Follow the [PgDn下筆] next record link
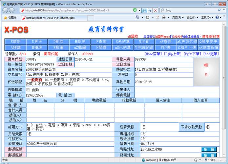Screen dimensions: 228x164 pos(192,54)
